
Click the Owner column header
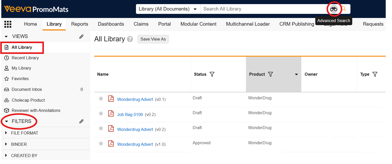311,74
